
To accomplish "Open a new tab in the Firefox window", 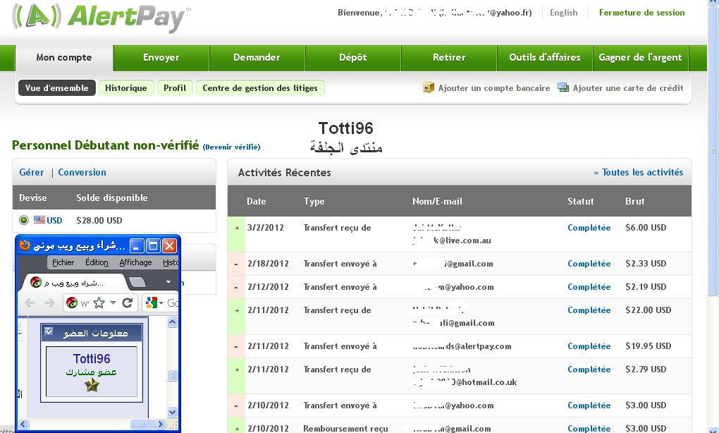I will click(137, 282).
